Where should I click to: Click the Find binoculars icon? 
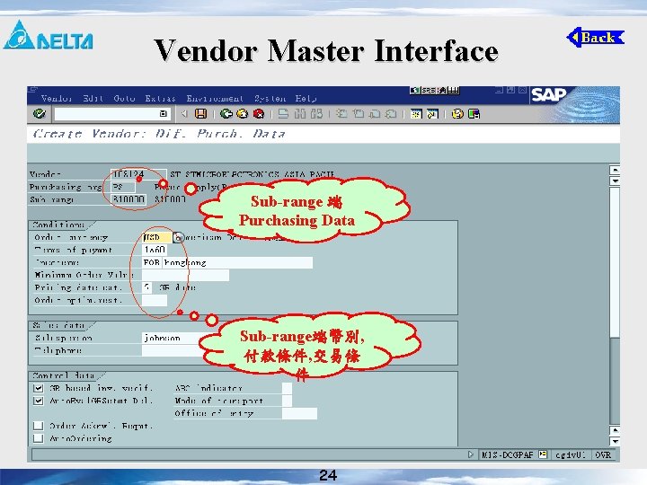(300, 114)
